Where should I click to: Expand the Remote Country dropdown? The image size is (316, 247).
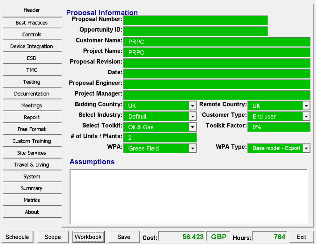(306, 106)
